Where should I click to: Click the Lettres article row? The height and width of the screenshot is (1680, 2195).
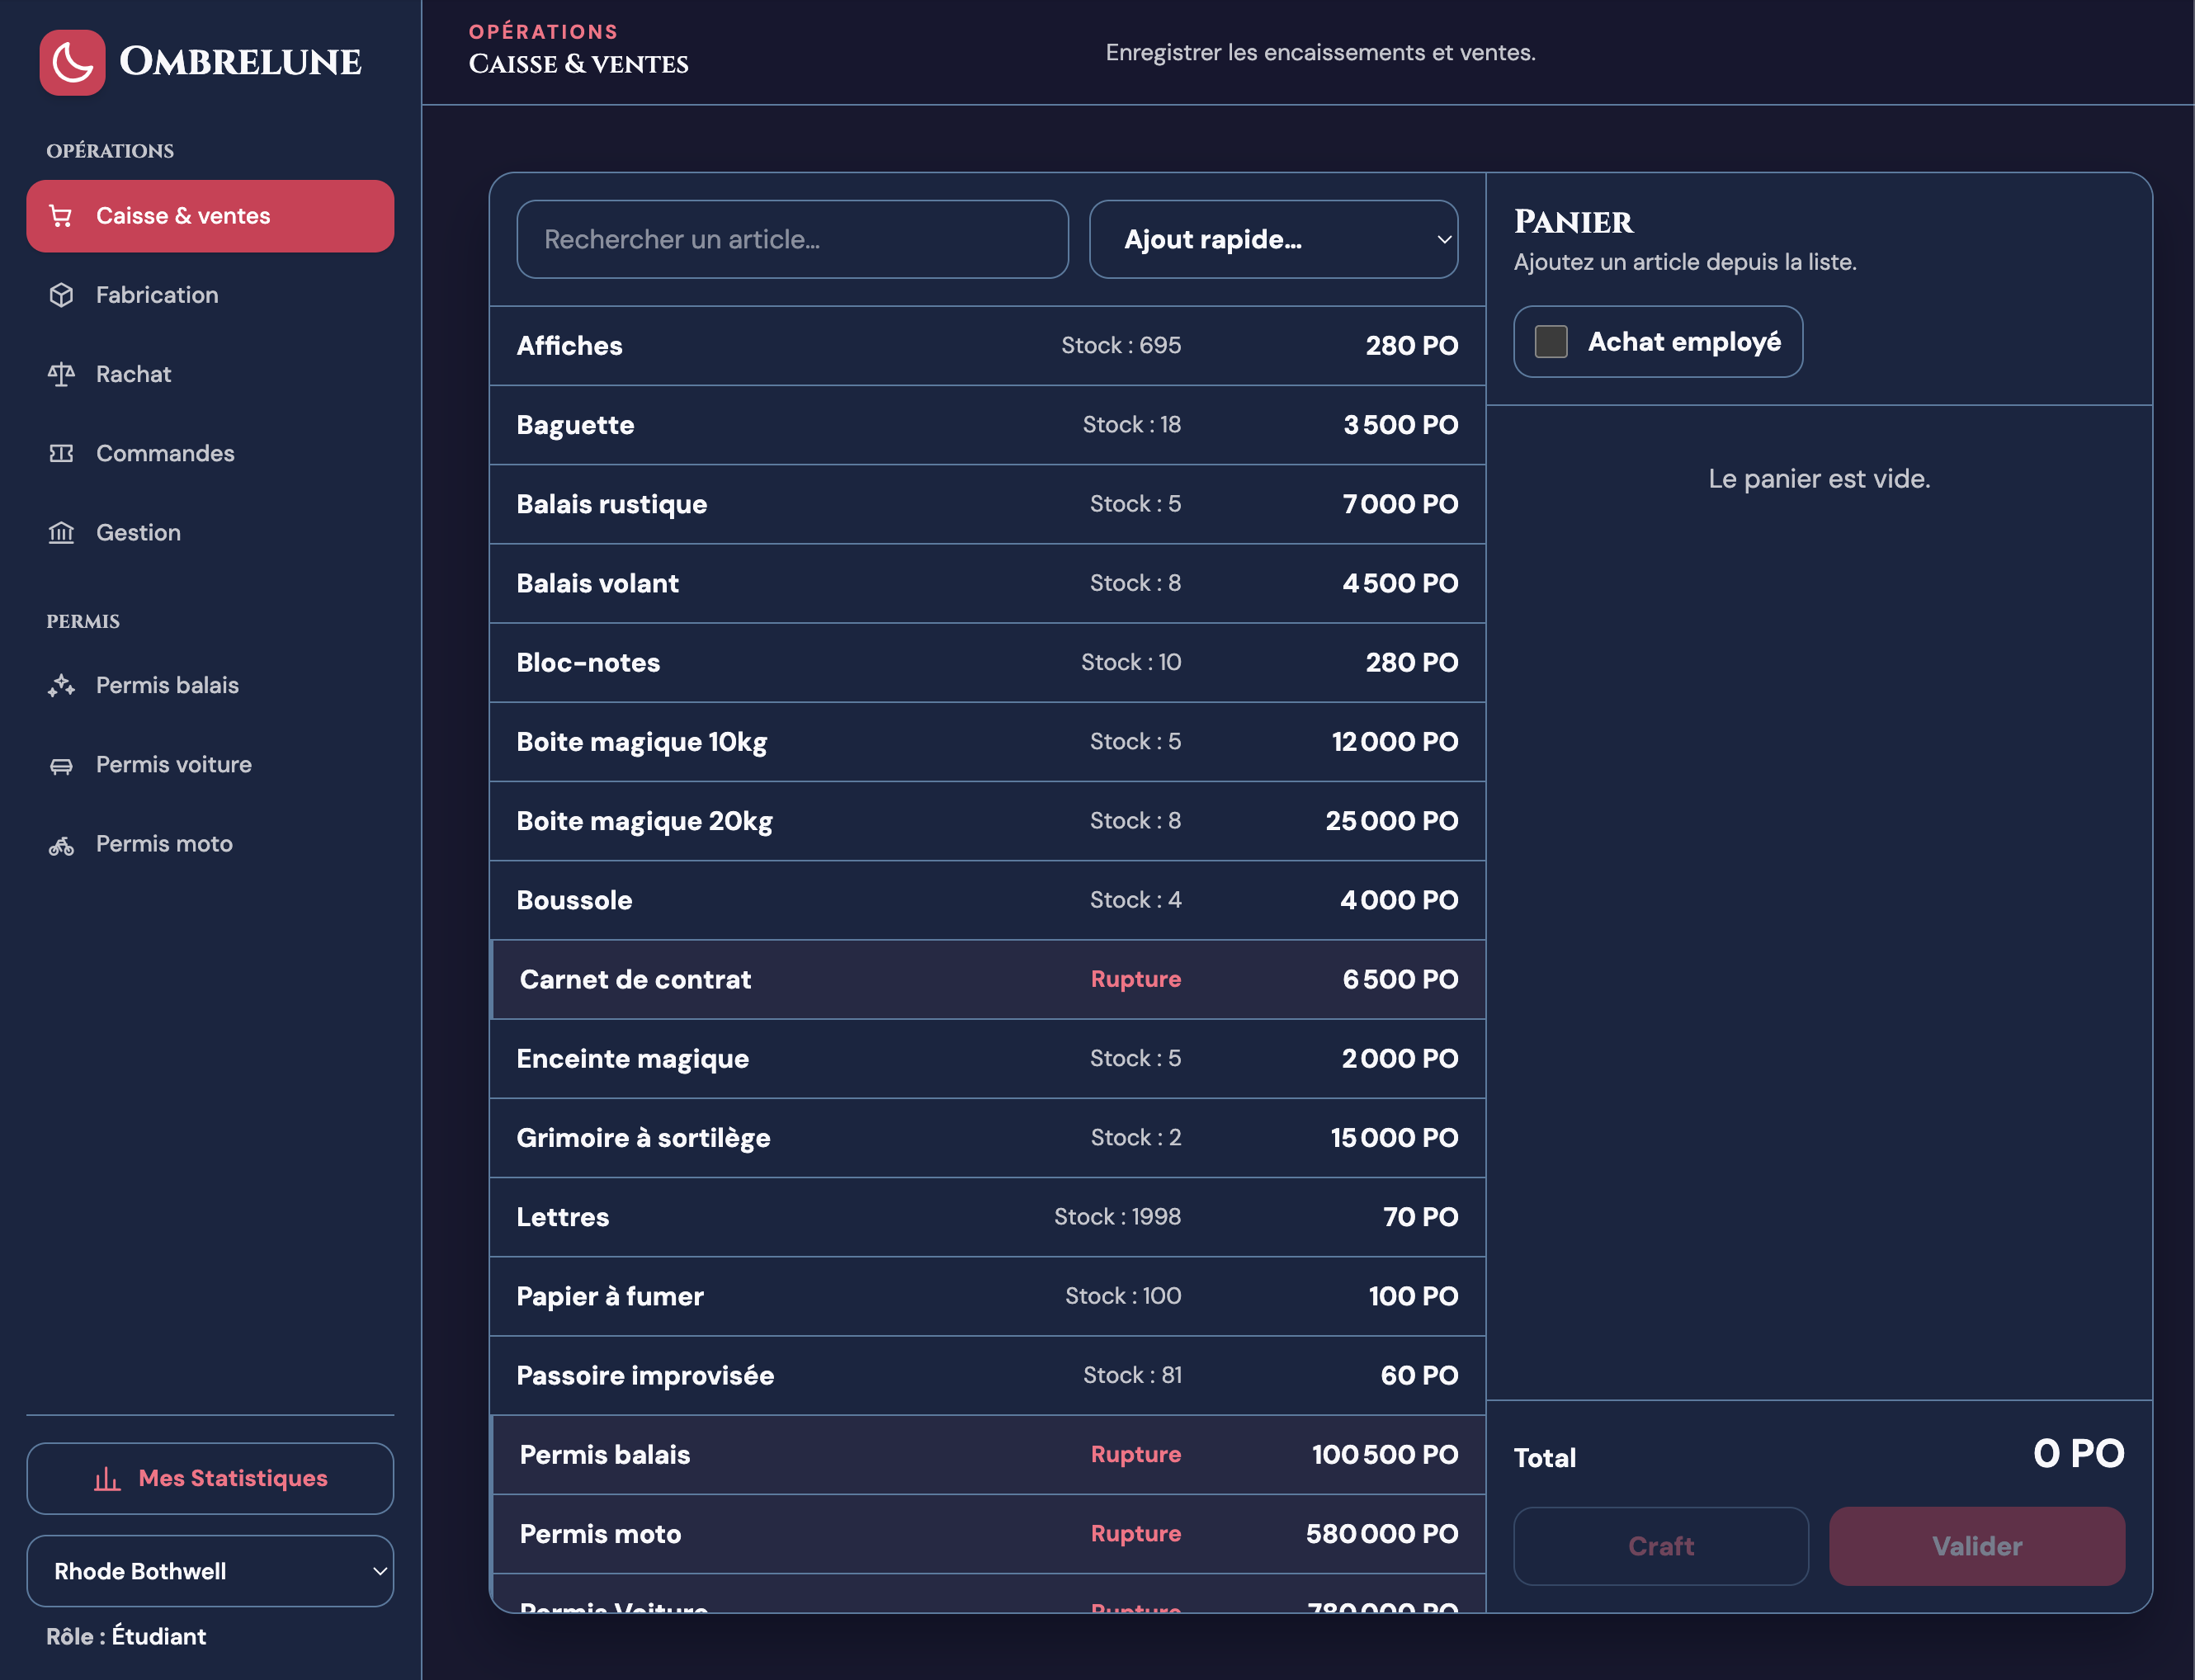[987, 1217]
